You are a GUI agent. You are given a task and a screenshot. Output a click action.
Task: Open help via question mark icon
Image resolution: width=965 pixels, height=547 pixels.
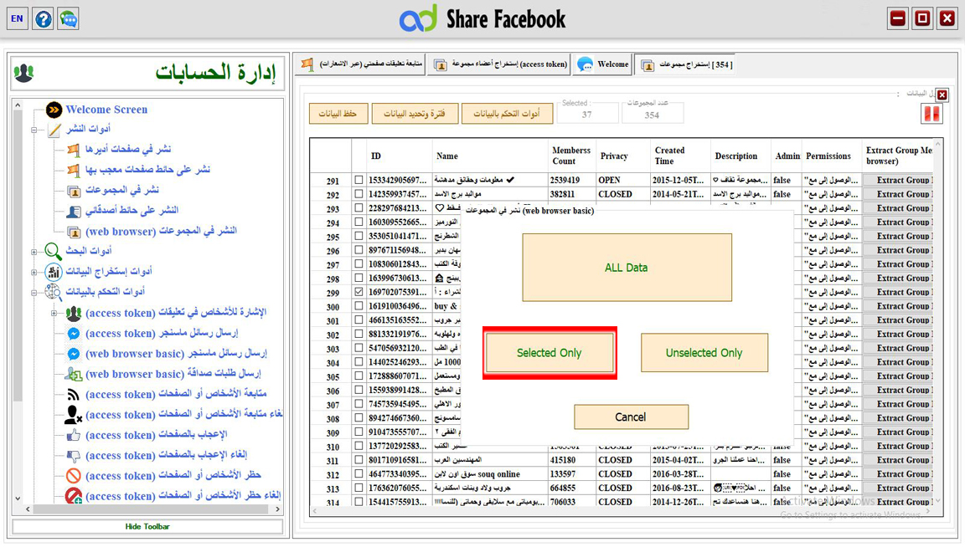43,18
